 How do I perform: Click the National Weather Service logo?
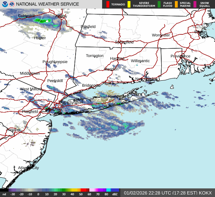click(12, 4)
